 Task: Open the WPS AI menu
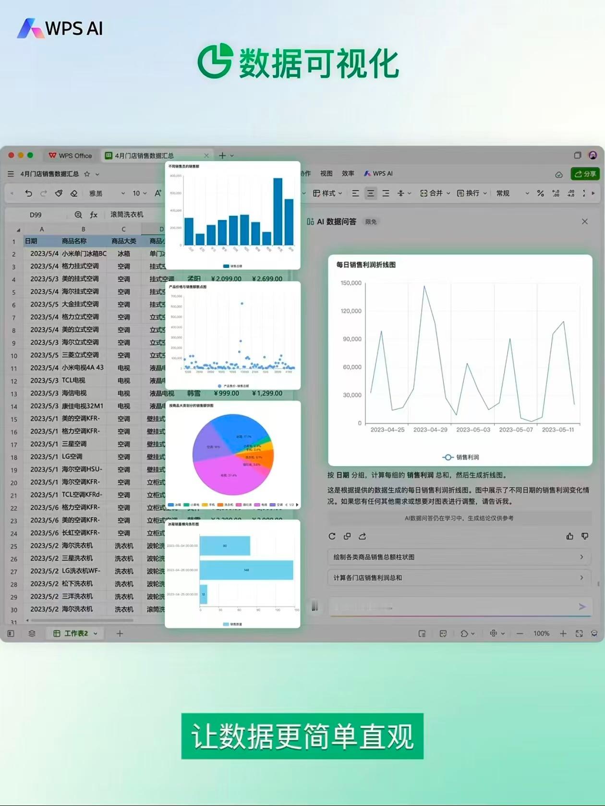pos(378,173)
